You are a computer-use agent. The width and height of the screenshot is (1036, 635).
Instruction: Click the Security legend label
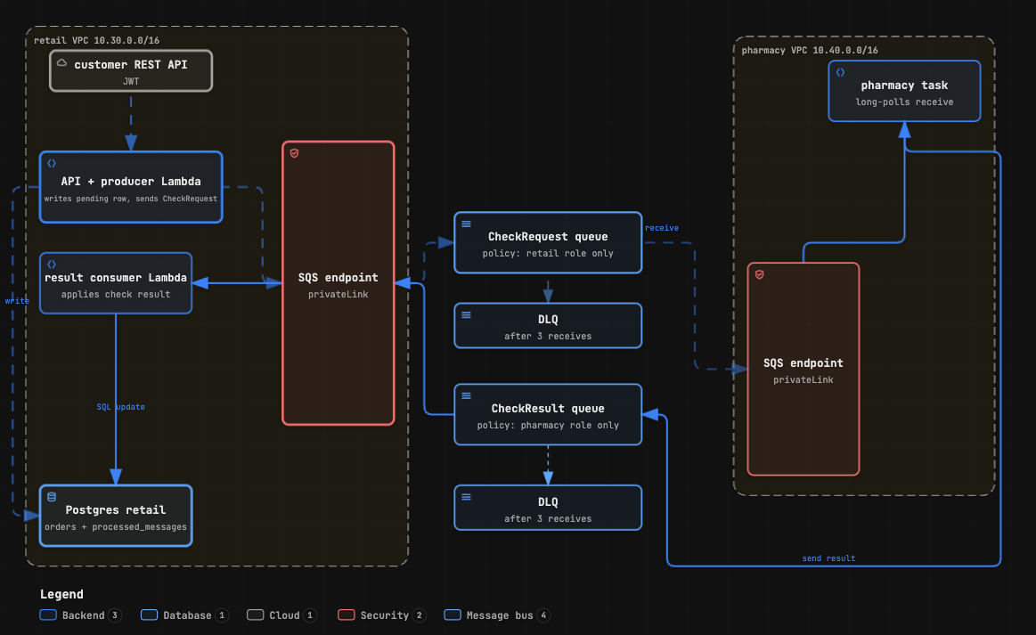385,615
